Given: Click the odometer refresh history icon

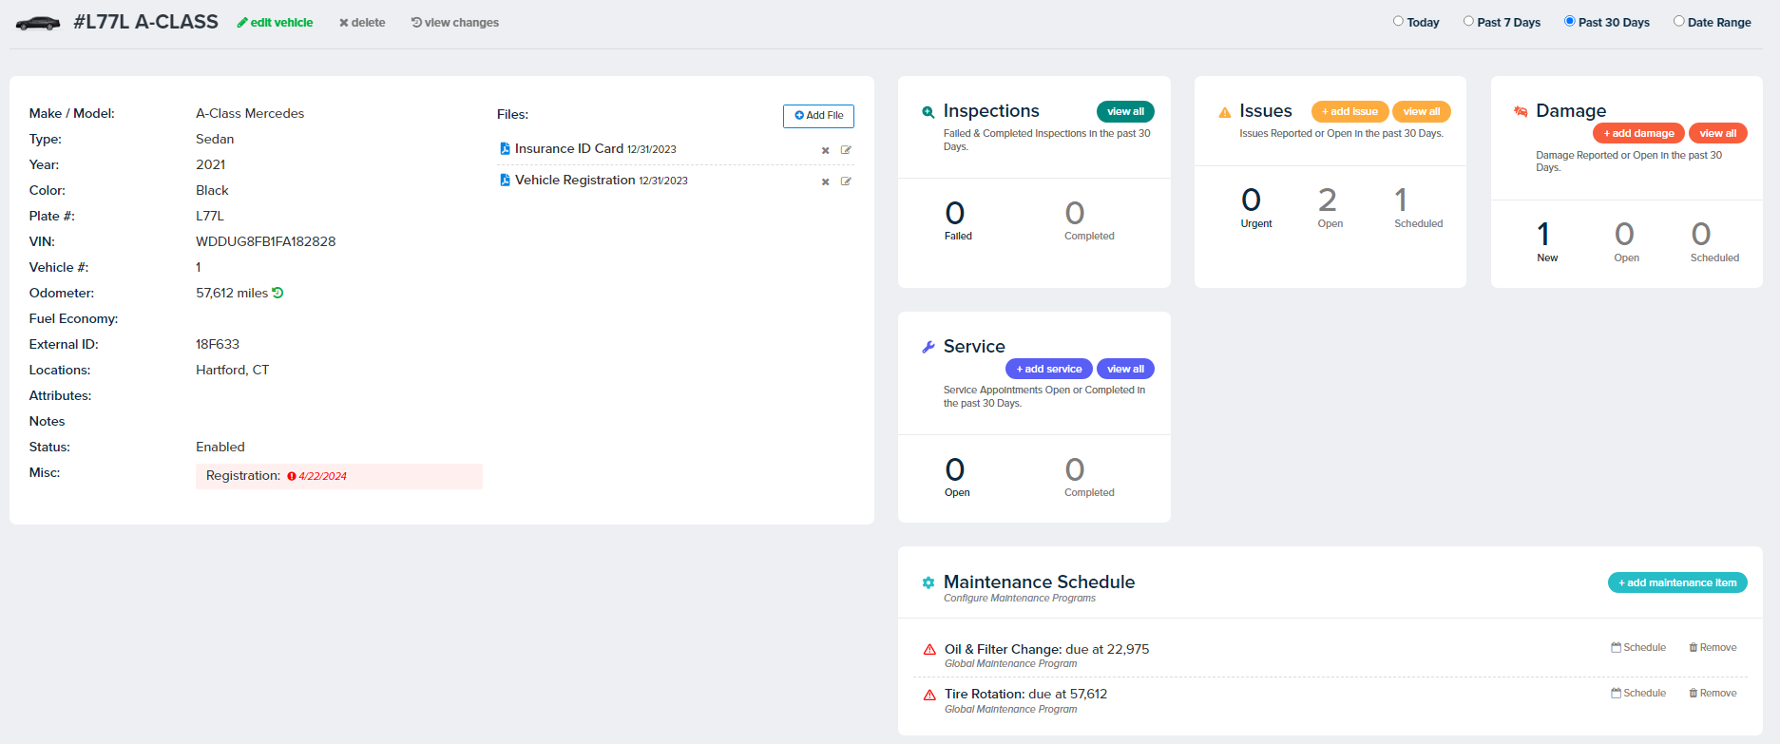Looking at the screenshot, I should click(x=278, y=293).
